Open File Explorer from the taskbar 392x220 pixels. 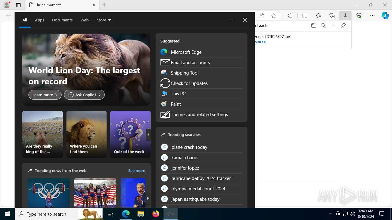point(141,214)
